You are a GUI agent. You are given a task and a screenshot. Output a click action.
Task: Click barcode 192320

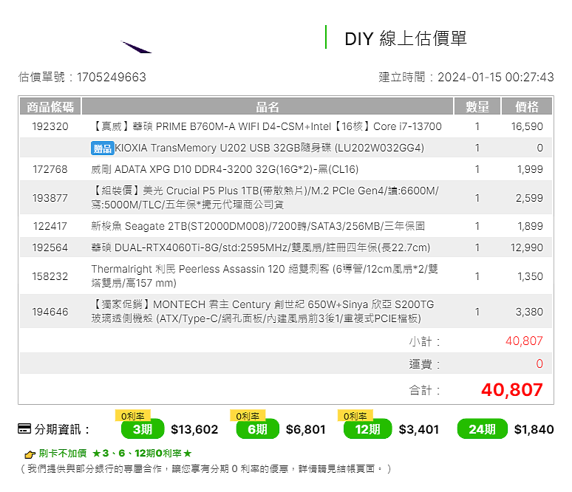[x=50, y=126]
